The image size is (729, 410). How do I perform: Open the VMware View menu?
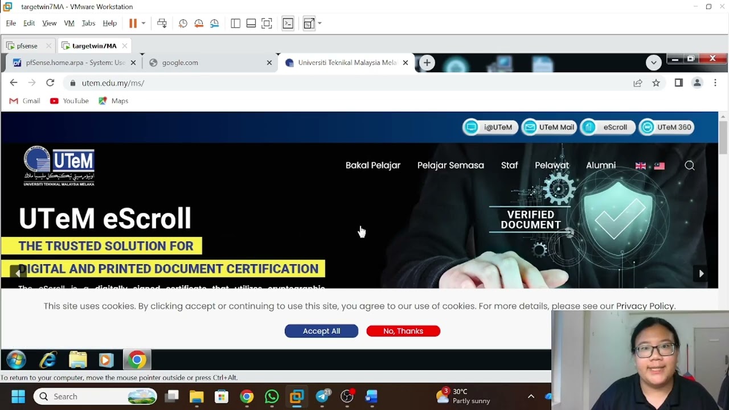click(50, 23)
